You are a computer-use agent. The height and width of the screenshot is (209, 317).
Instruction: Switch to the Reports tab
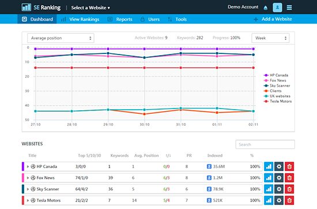[120, 20]
